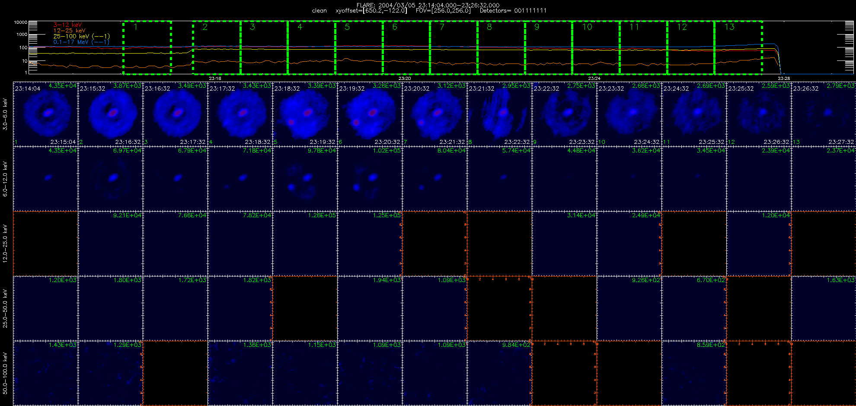Viewport: 856px width, 406px height.
Task: Select time interval box 3 on lightcurve
Action: click(x=264, y=47)
